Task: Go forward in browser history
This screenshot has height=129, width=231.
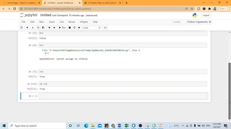Action: [x=9, y=9]
